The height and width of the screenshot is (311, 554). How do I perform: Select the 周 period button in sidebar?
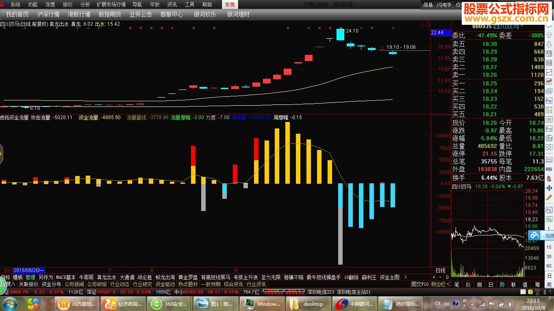coord(549,285)
